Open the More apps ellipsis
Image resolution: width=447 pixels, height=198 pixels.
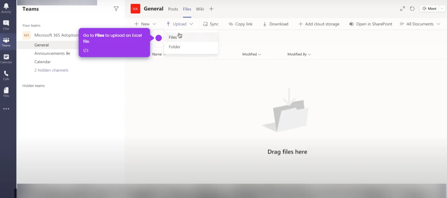point(6,109)
